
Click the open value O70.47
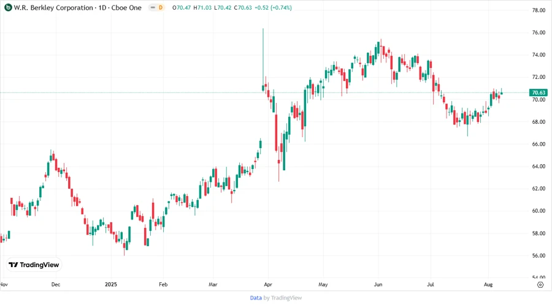click(x=182, y=8)
